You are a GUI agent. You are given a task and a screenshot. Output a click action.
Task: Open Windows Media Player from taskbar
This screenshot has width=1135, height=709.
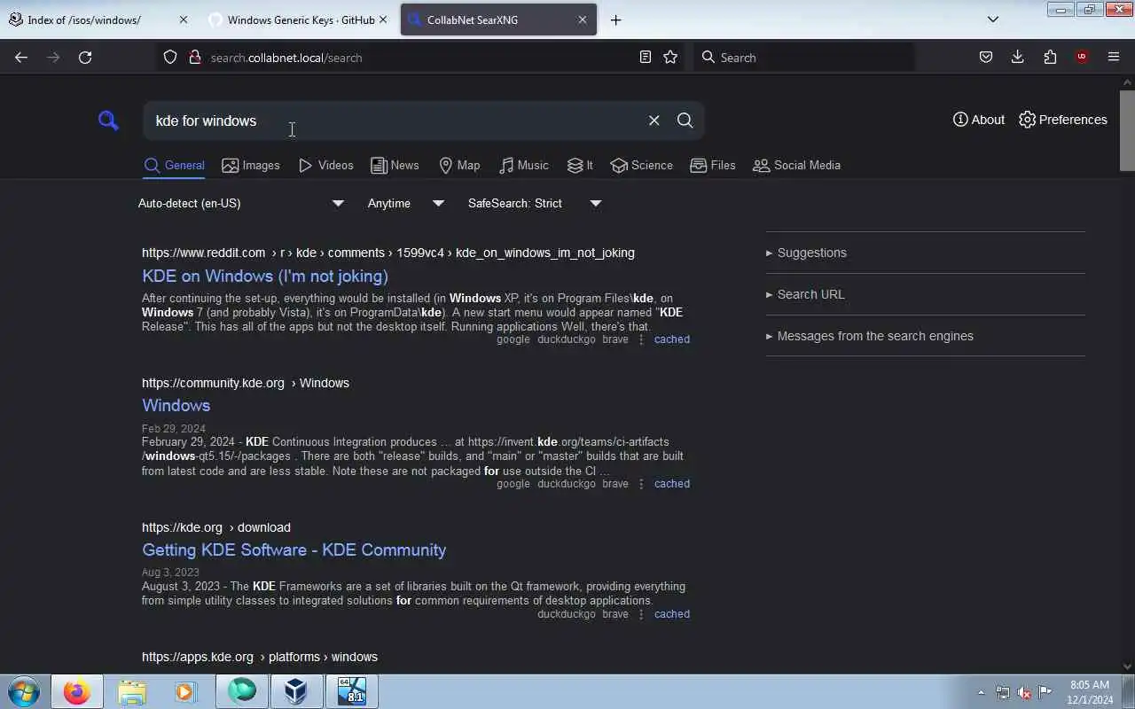pos(185,691)
